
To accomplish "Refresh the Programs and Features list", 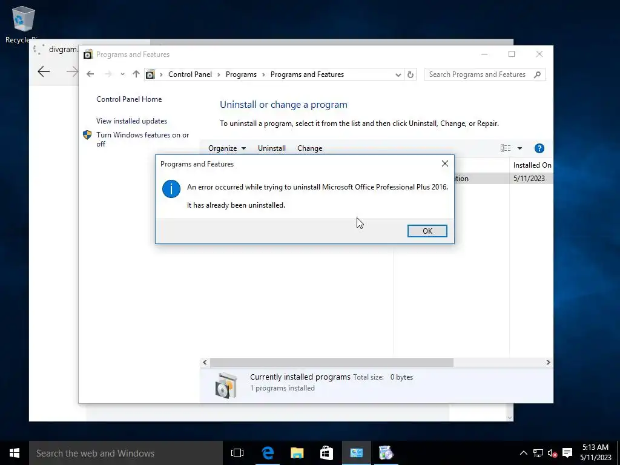I will click(x=411, y=74).
